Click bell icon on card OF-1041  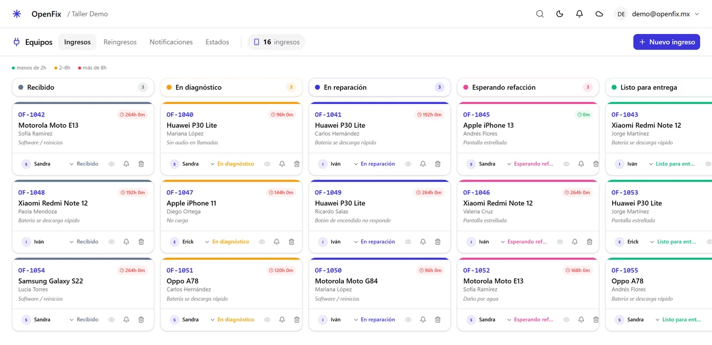[x=423, y=164]
